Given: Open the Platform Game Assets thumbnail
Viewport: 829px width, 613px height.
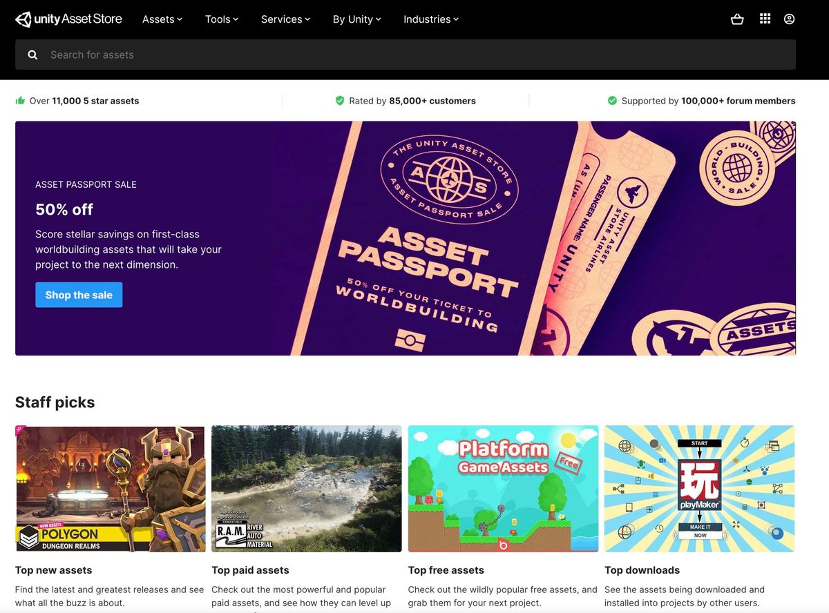Looking at the screenshot, I should point(503,489).
